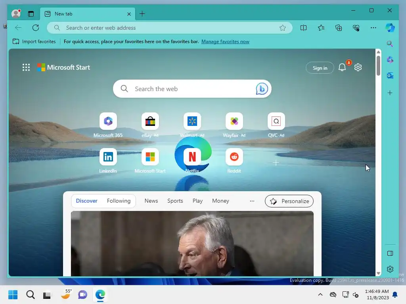
Task: Open Browser essentials heart icon
Action: [356, 28]
